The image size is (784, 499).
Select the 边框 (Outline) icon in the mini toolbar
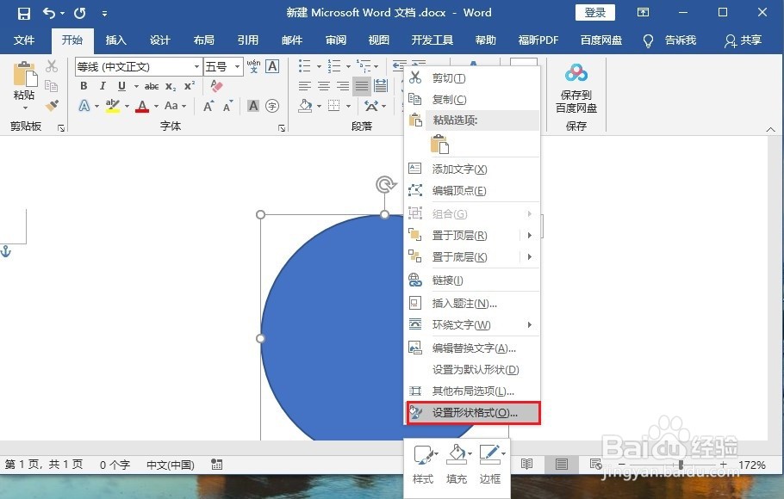tap(492, 459)
